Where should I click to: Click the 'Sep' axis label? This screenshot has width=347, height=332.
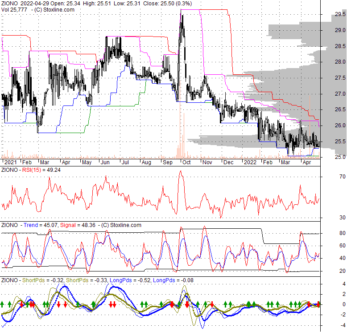[168, 162]
